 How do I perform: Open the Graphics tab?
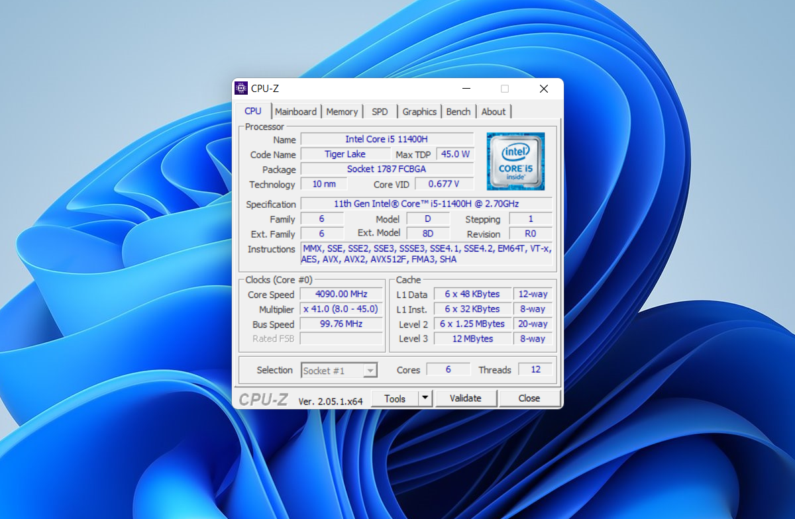coord(419,112)
